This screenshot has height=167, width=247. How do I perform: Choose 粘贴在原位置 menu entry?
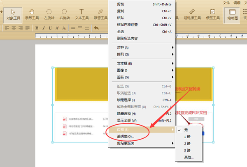(x=142, y=25)
